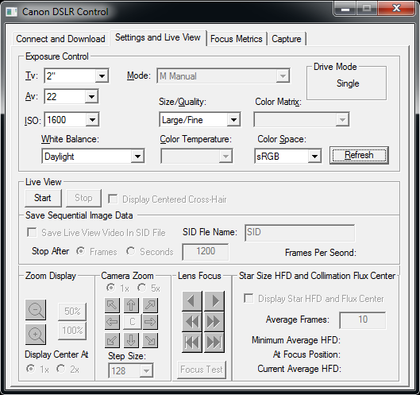
Task: Jump lens focus far left with bar arrow
Action: (192, 343)
